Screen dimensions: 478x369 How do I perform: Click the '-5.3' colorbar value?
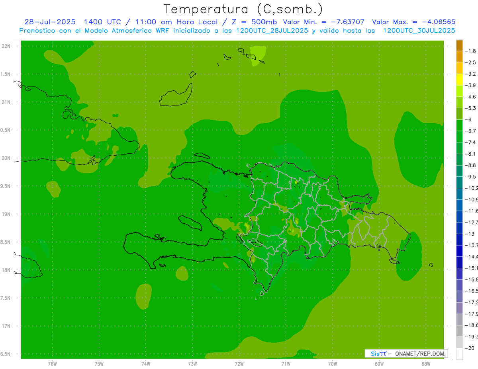(x=470, y=108)
